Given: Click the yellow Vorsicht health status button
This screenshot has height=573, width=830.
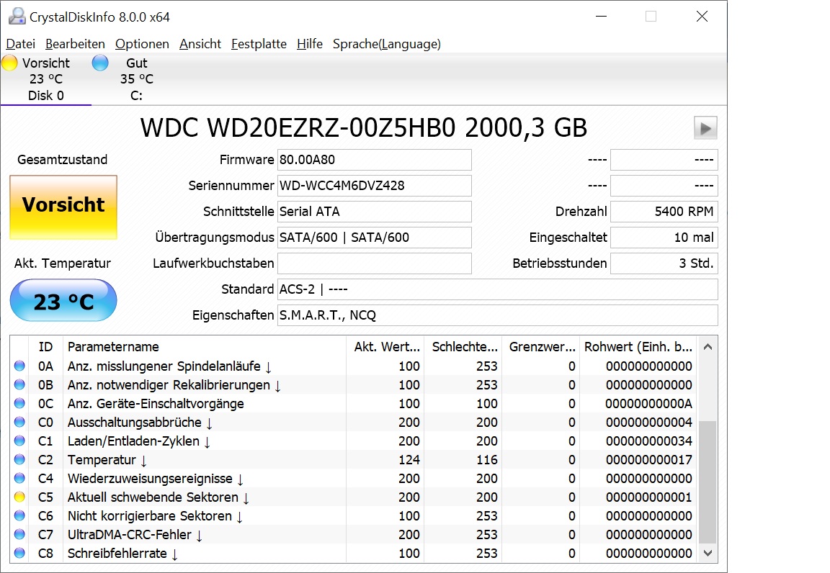Looking at the screenshot, I should pyautogui.click(x=63, y=207).
